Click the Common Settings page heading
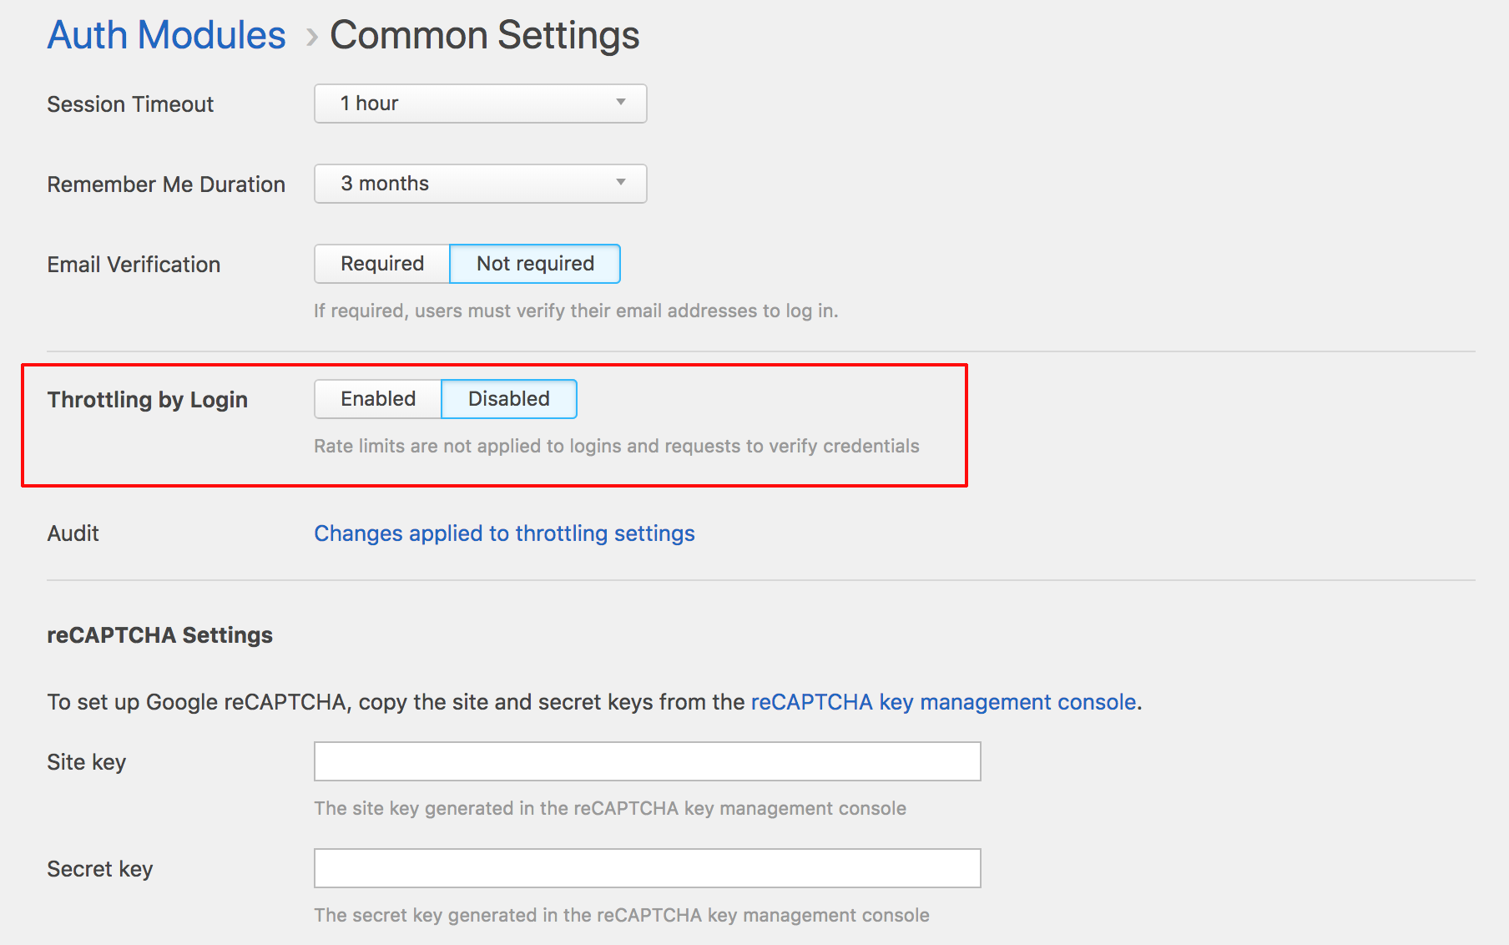Image resolution: width=1509 pixels, height=945 pixels. (484, 36)
